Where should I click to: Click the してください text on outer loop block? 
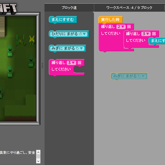tap(111, 33)
